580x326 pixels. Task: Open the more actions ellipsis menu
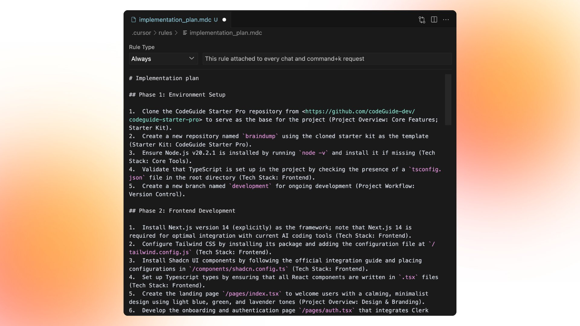click(446, 20)
